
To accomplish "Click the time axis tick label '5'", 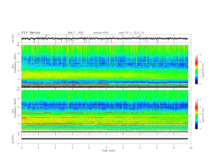I will click(x=106, y=148).
